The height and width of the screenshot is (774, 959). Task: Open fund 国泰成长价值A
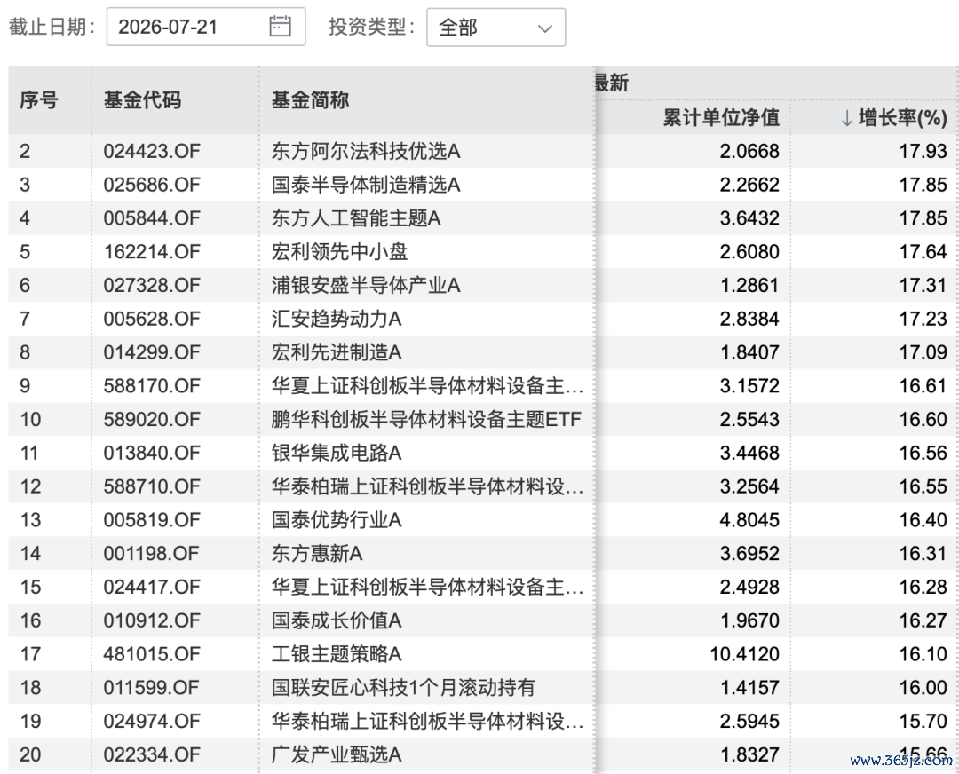[x=337, y=621]
